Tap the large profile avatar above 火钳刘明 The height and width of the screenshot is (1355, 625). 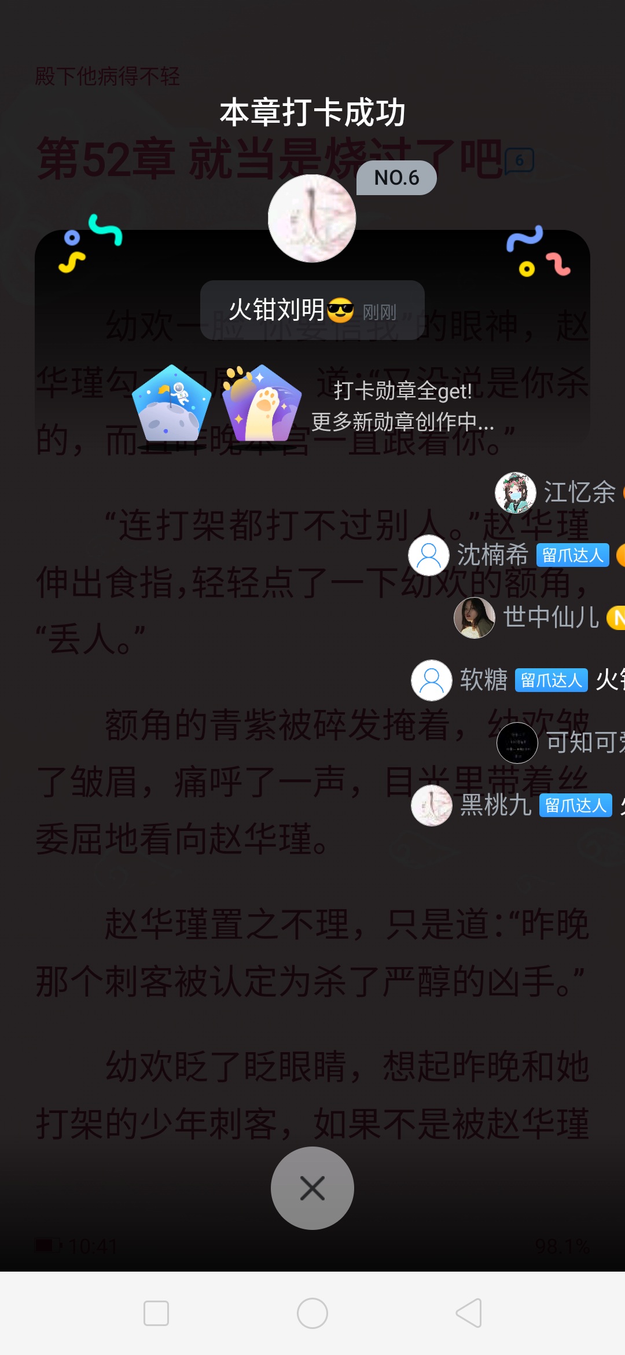tap(312, 218)
